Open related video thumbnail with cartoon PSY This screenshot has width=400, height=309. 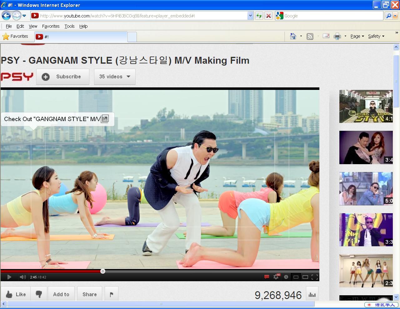(x=366, y=106)
